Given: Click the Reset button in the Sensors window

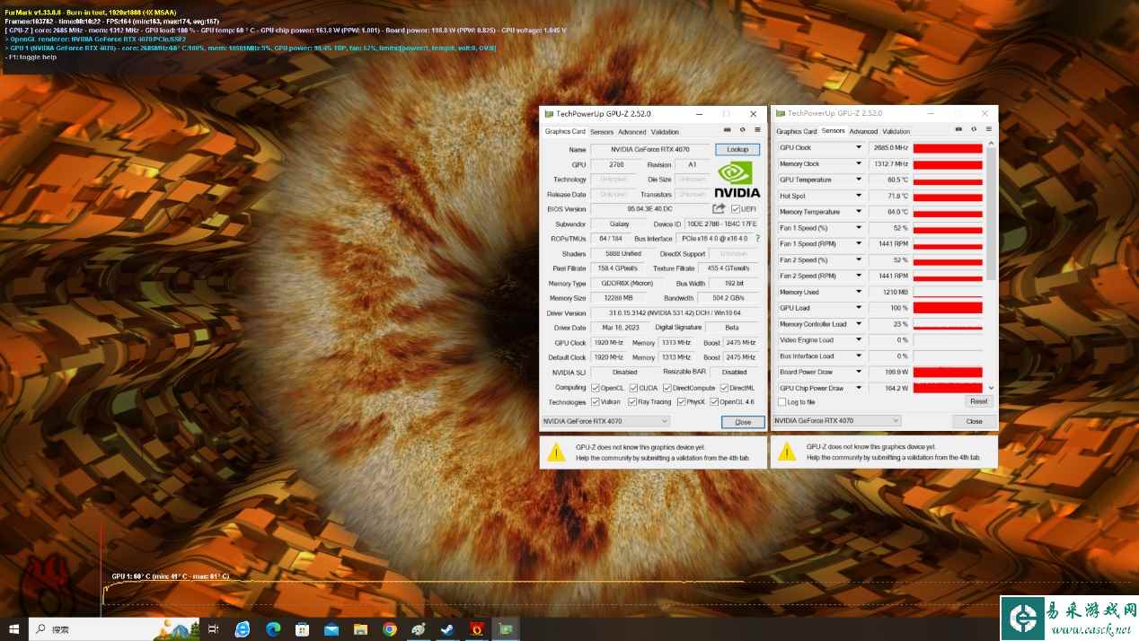Looking at the screenshot, I should (979, 401).
